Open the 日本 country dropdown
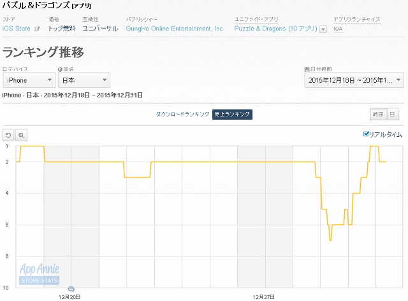 coord(84,80)
